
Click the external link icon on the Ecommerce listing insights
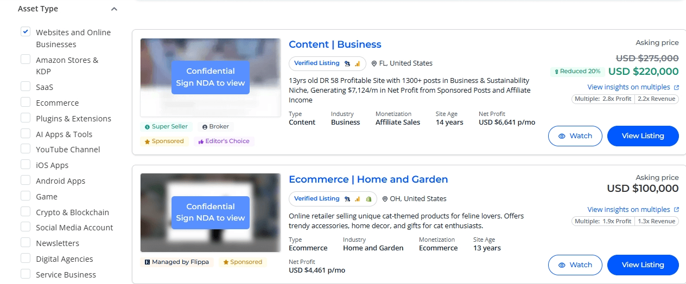(x=676, y=210)
